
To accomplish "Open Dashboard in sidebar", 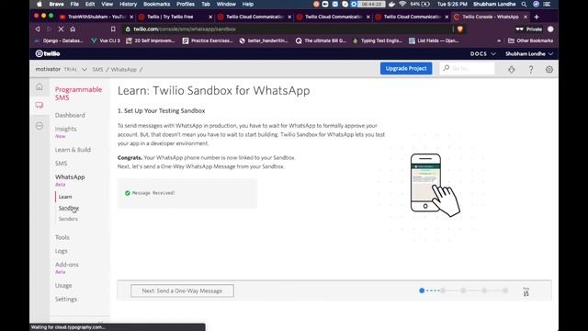I will click(70, 115).
